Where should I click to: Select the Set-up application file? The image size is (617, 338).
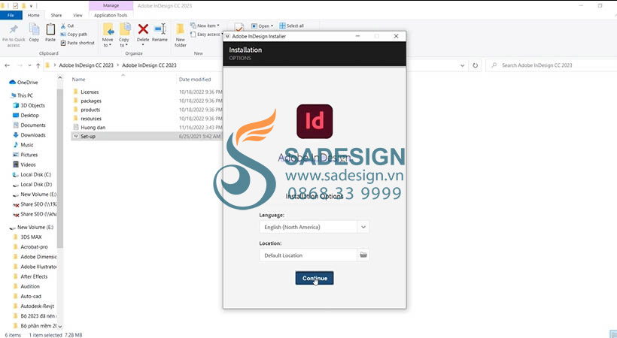click(88, 137)
